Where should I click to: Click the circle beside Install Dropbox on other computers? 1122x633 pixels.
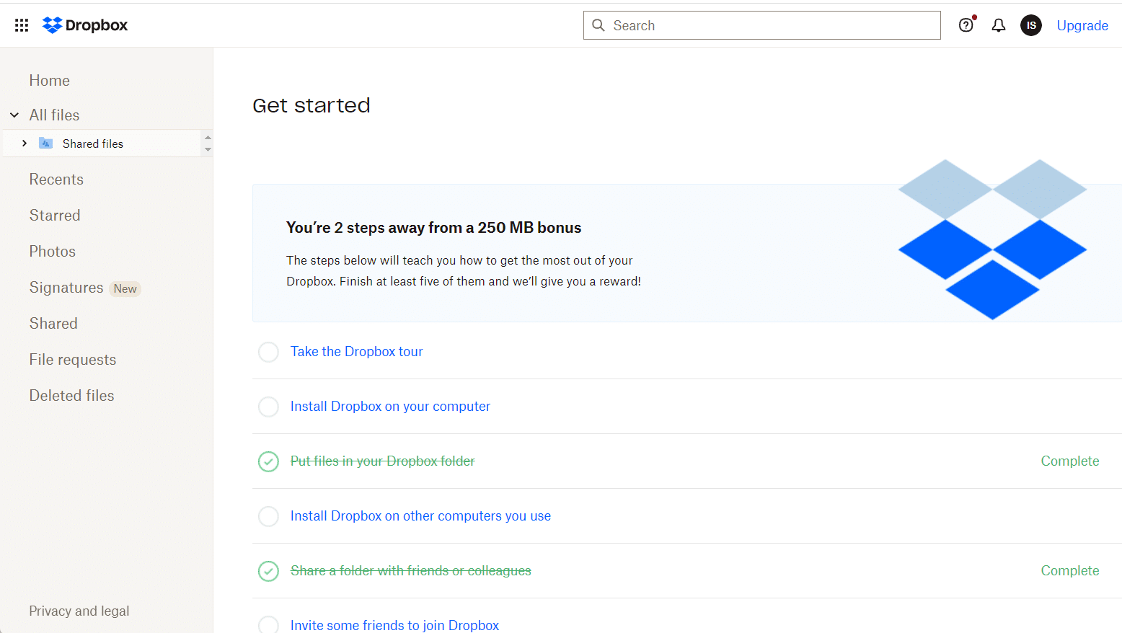268,516
